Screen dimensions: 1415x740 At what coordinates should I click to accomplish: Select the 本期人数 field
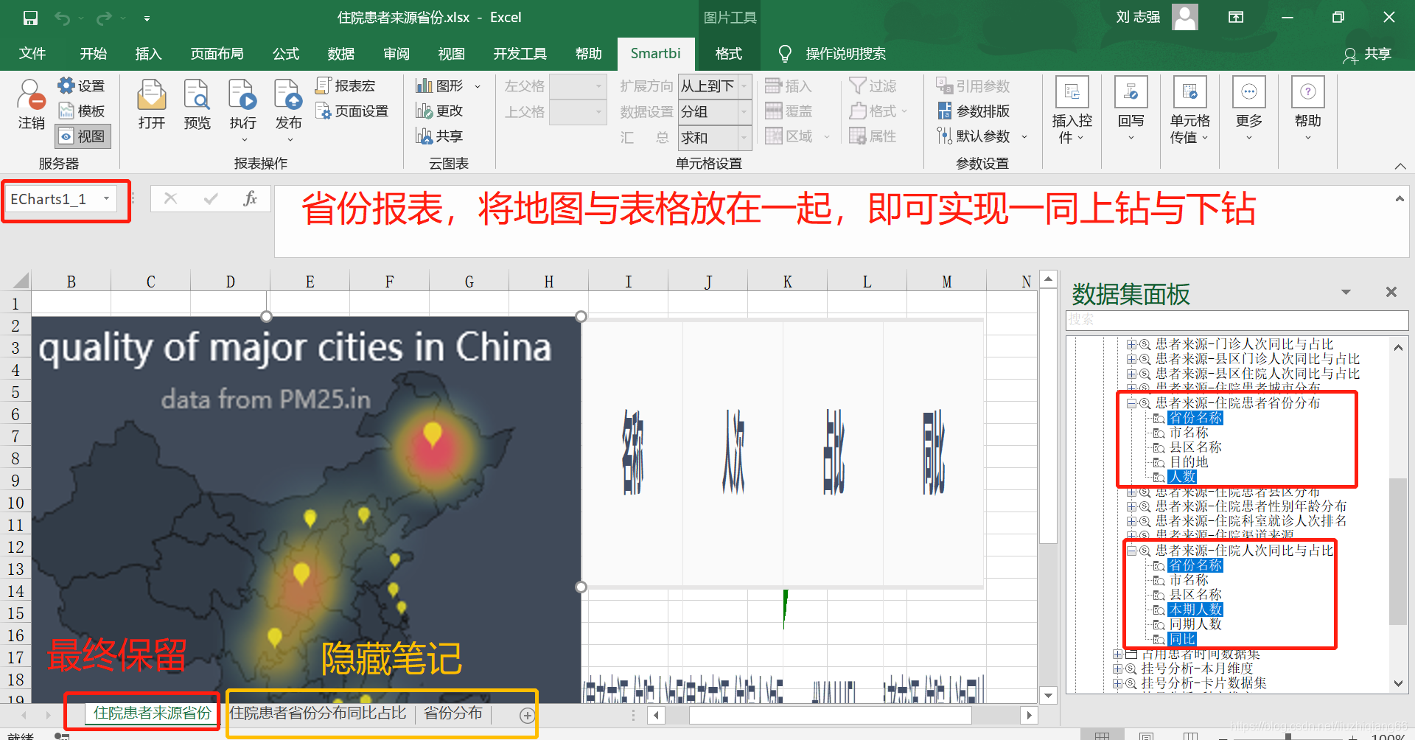tap(1195, 610)
